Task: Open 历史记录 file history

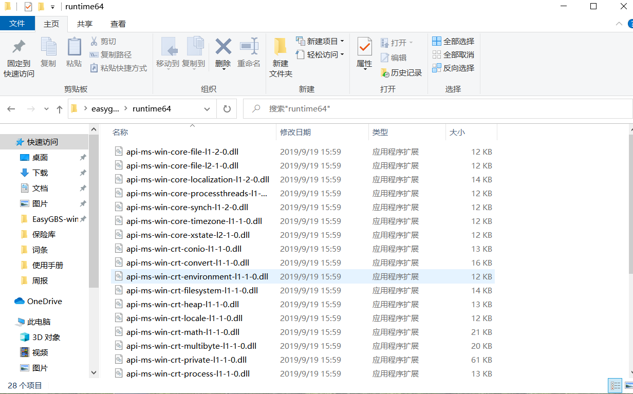Action: [x=401, y=73]
